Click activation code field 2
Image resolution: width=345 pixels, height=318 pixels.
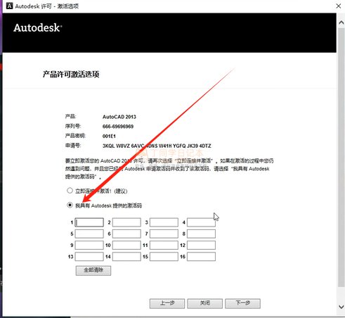click(126, 222)
